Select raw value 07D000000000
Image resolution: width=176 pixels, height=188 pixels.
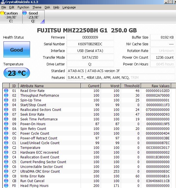158,110
